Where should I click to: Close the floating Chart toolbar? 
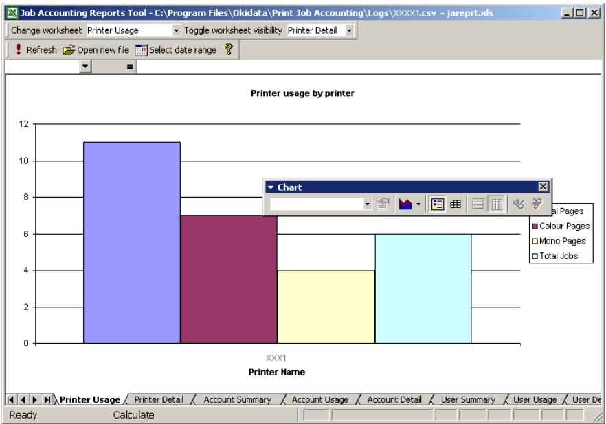(x=543, y=187)
